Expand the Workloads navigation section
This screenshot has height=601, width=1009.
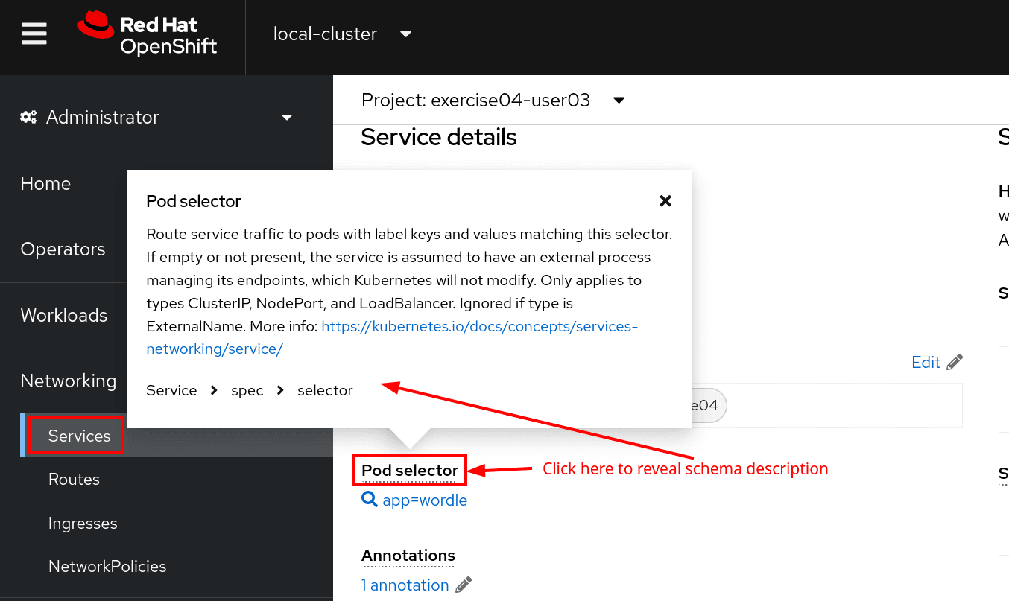tap(64, 315)
